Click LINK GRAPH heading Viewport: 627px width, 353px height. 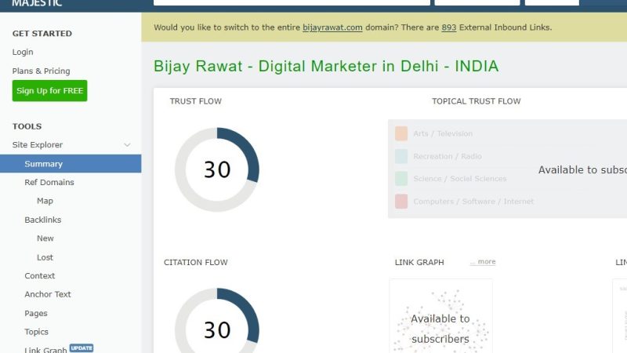point(419,263)
